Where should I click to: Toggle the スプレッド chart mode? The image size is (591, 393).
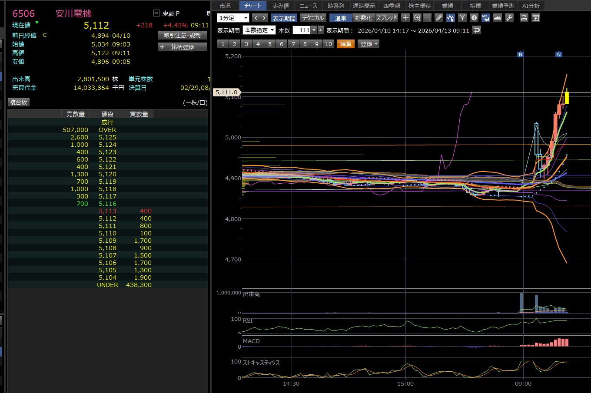[x=386, y=18]
